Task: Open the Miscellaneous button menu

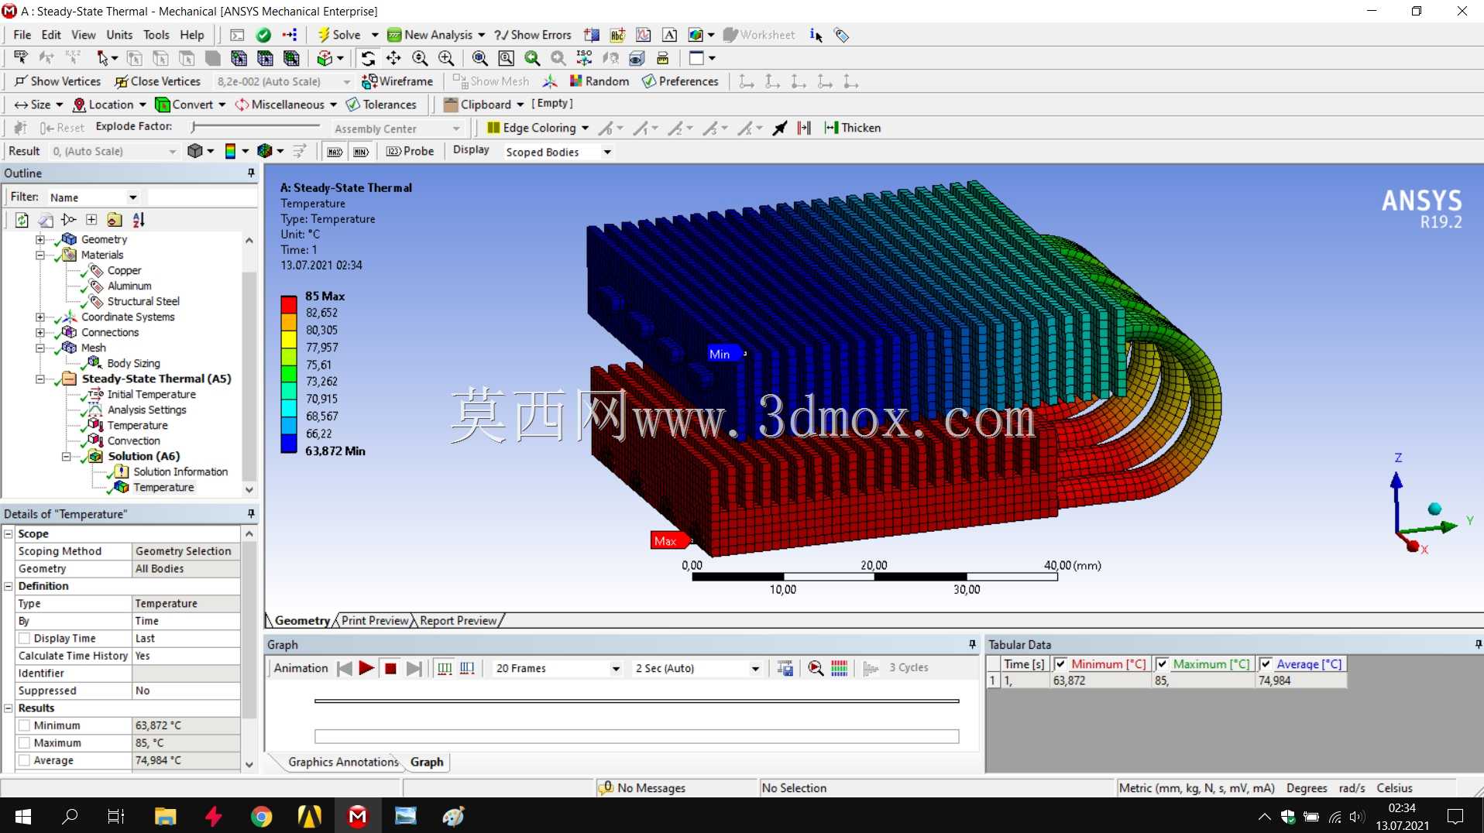Action: [286, 105]
